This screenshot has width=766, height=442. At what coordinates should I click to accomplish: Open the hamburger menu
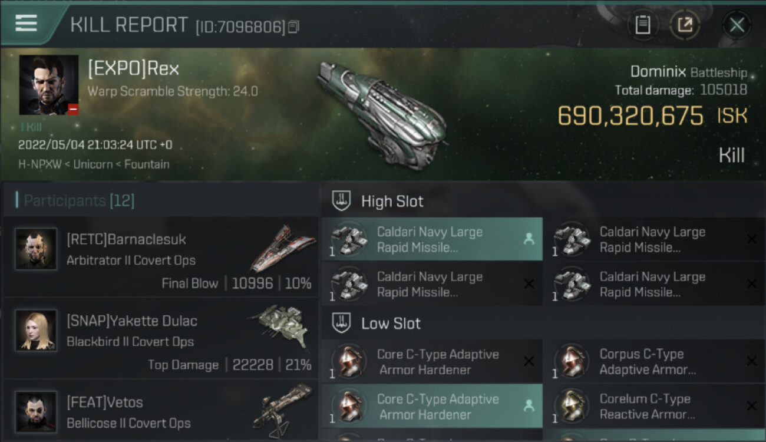click(26, 24)
